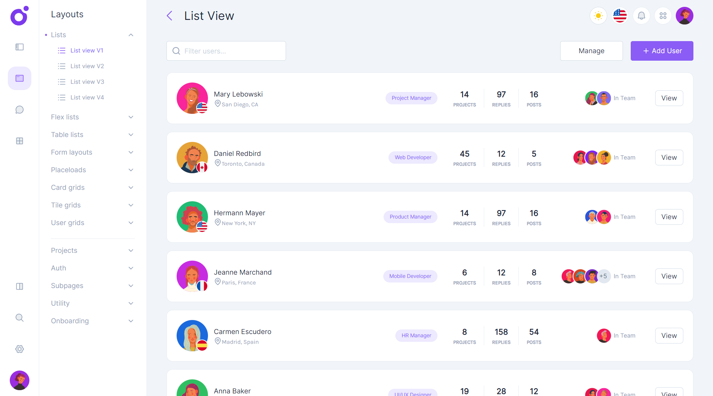Open List view V4
This screenshot has height=396, width=713.
click(87, 97)
